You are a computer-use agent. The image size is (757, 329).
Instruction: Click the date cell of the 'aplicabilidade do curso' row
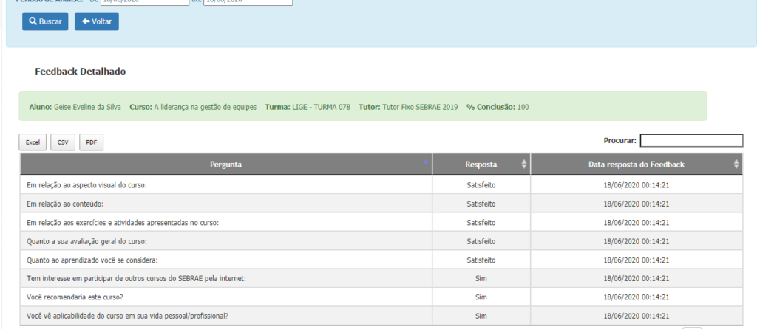(x=636, y=316)
